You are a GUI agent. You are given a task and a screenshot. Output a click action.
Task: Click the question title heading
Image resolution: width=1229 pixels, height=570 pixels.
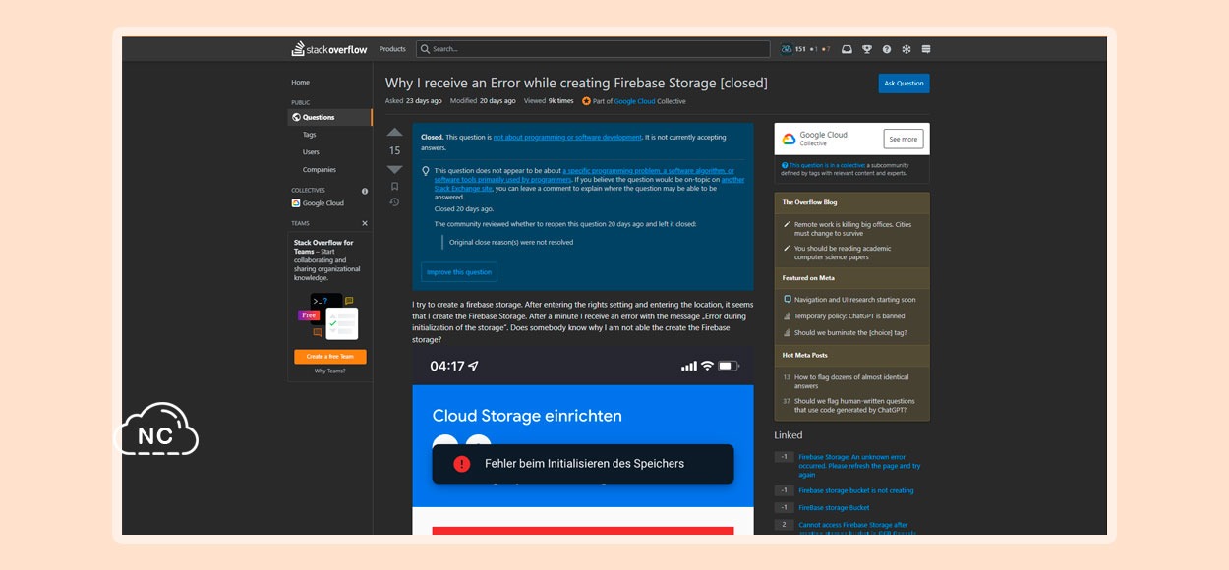pyautogui.click(x=576, y=83)
